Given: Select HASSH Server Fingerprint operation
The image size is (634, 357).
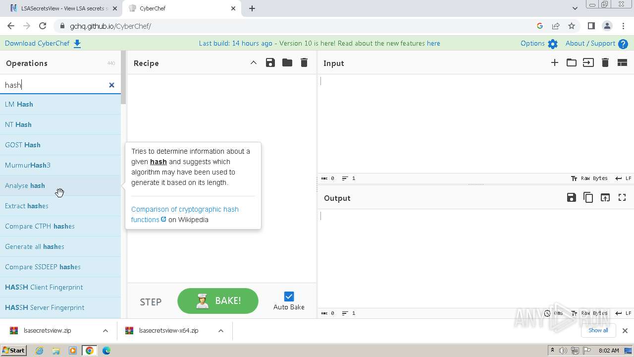Looking at the screenshot, I should (x=60, y=307).
